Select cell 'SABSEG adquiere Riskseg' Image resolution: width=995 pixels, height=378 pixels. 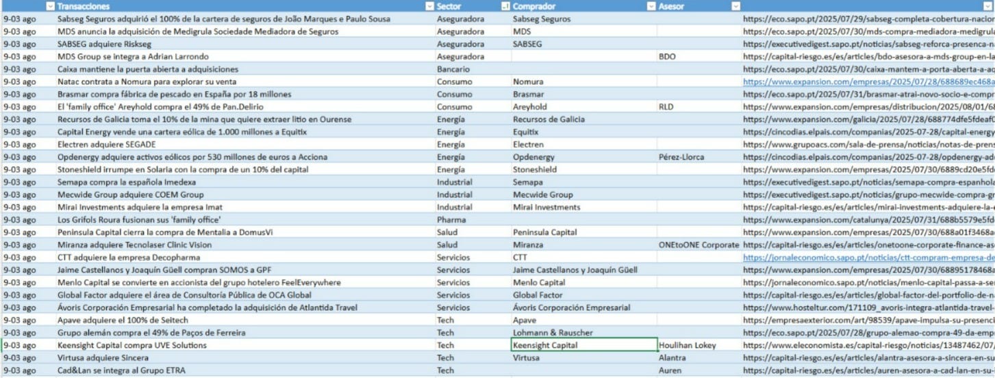point(245,44)
